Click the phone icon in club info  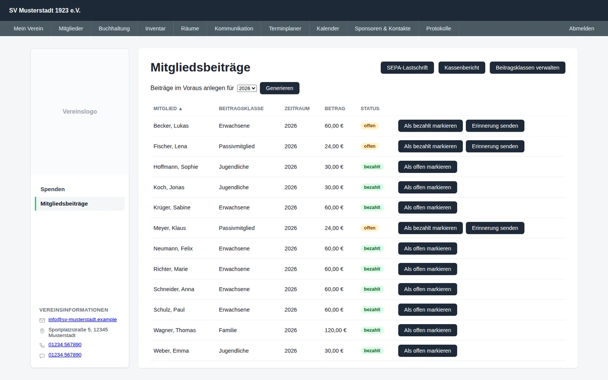(x=42, y=345)
